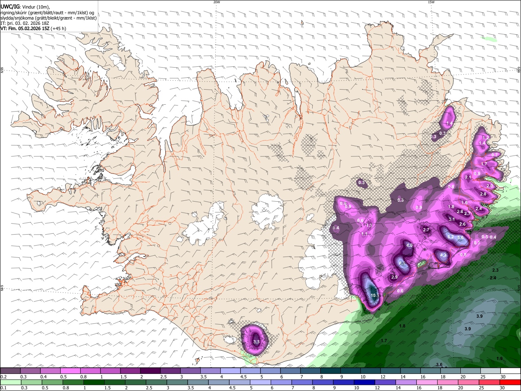Click the 0.2 label in the snow legend
521x391 pixels.
tap(3, 377)
